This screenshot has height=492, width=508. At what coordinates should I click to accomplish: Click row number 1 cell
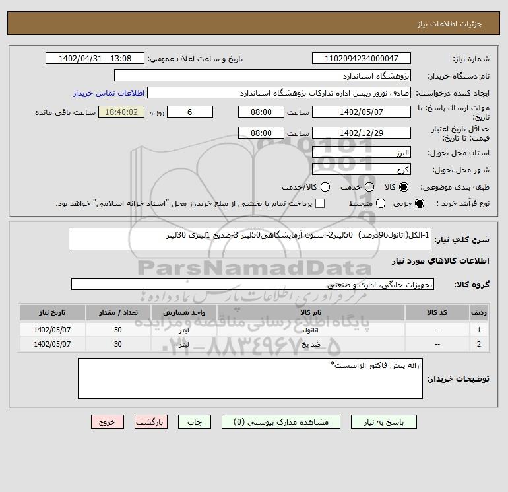(x=479, y=330)
